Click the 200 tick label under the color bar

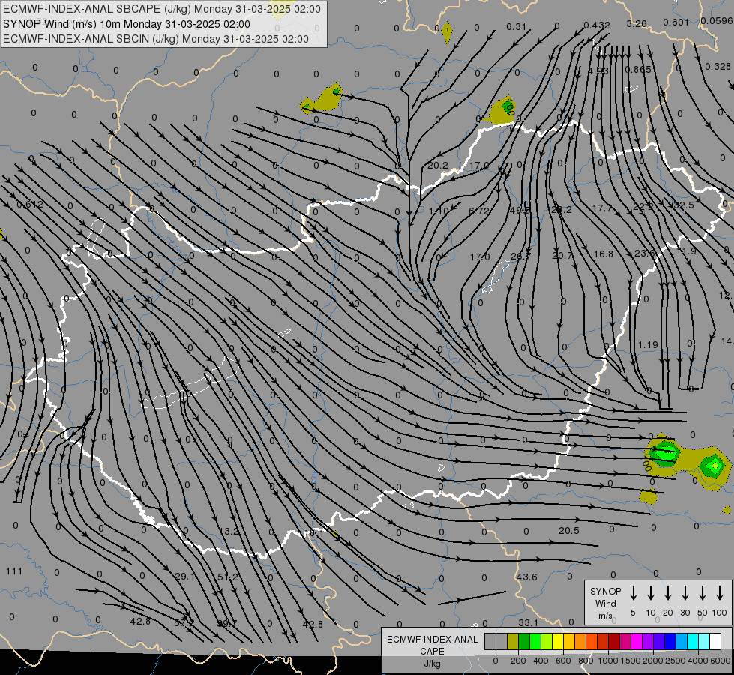click(x=518, y=661)
